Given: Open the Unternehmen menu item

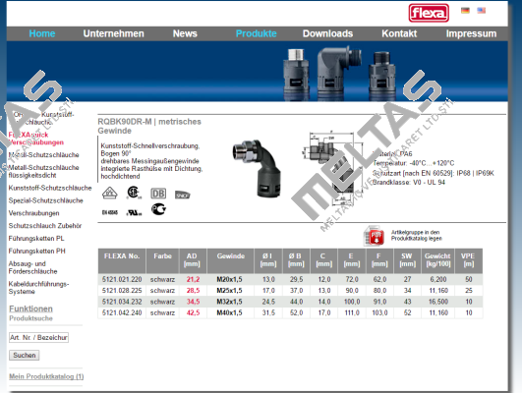Looking at the screenshot, I should pyautogui.click(x=113, y=33).
